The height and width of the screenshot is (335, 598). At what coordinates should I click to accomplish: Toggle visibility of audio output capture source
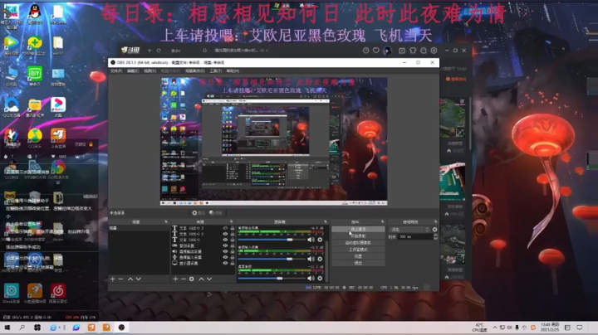(x=225, y=251)
